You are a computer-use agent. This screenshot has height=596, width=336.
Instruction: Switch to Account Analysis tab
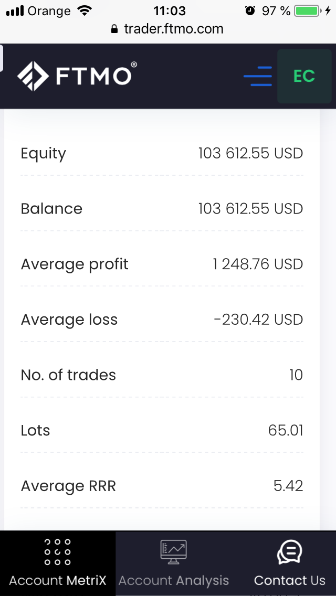[173, 580]
